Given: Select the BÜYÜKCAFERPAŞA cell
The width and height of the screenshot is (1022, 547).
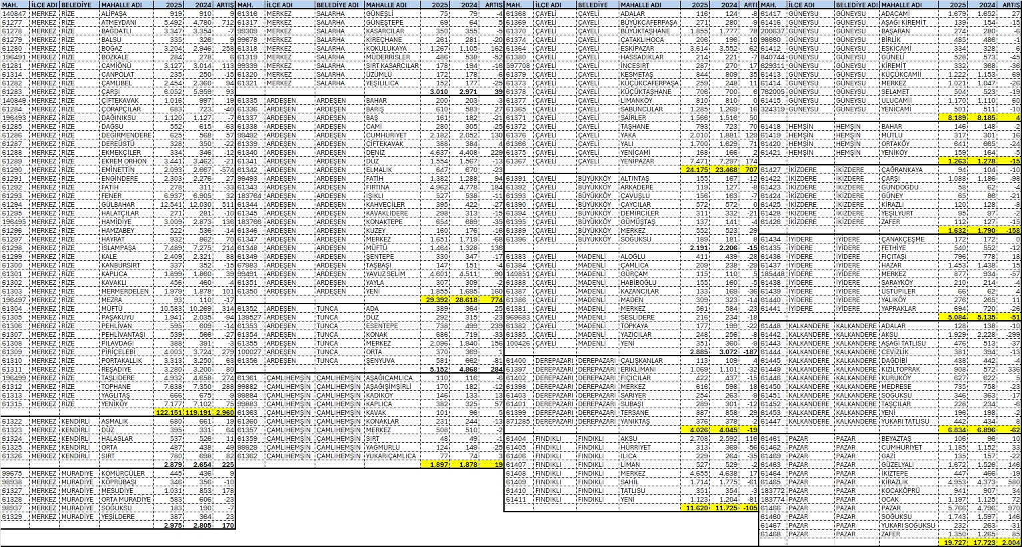Looking at the screenshot, I should click(648, 22).
